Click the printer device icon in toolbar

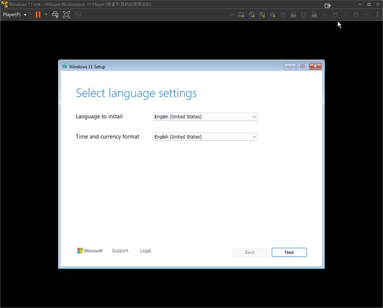[294, 14]
